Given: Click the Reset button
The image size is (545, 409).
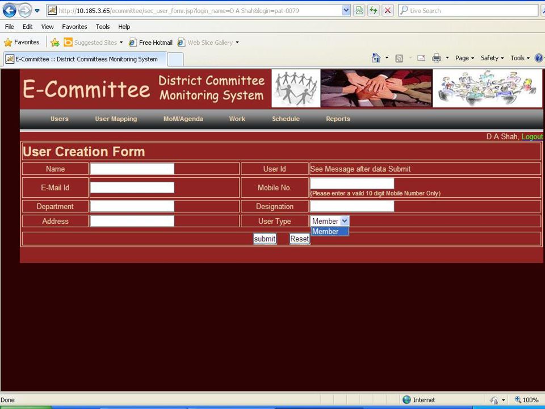Looking at the screenshot, I should 300,239.
